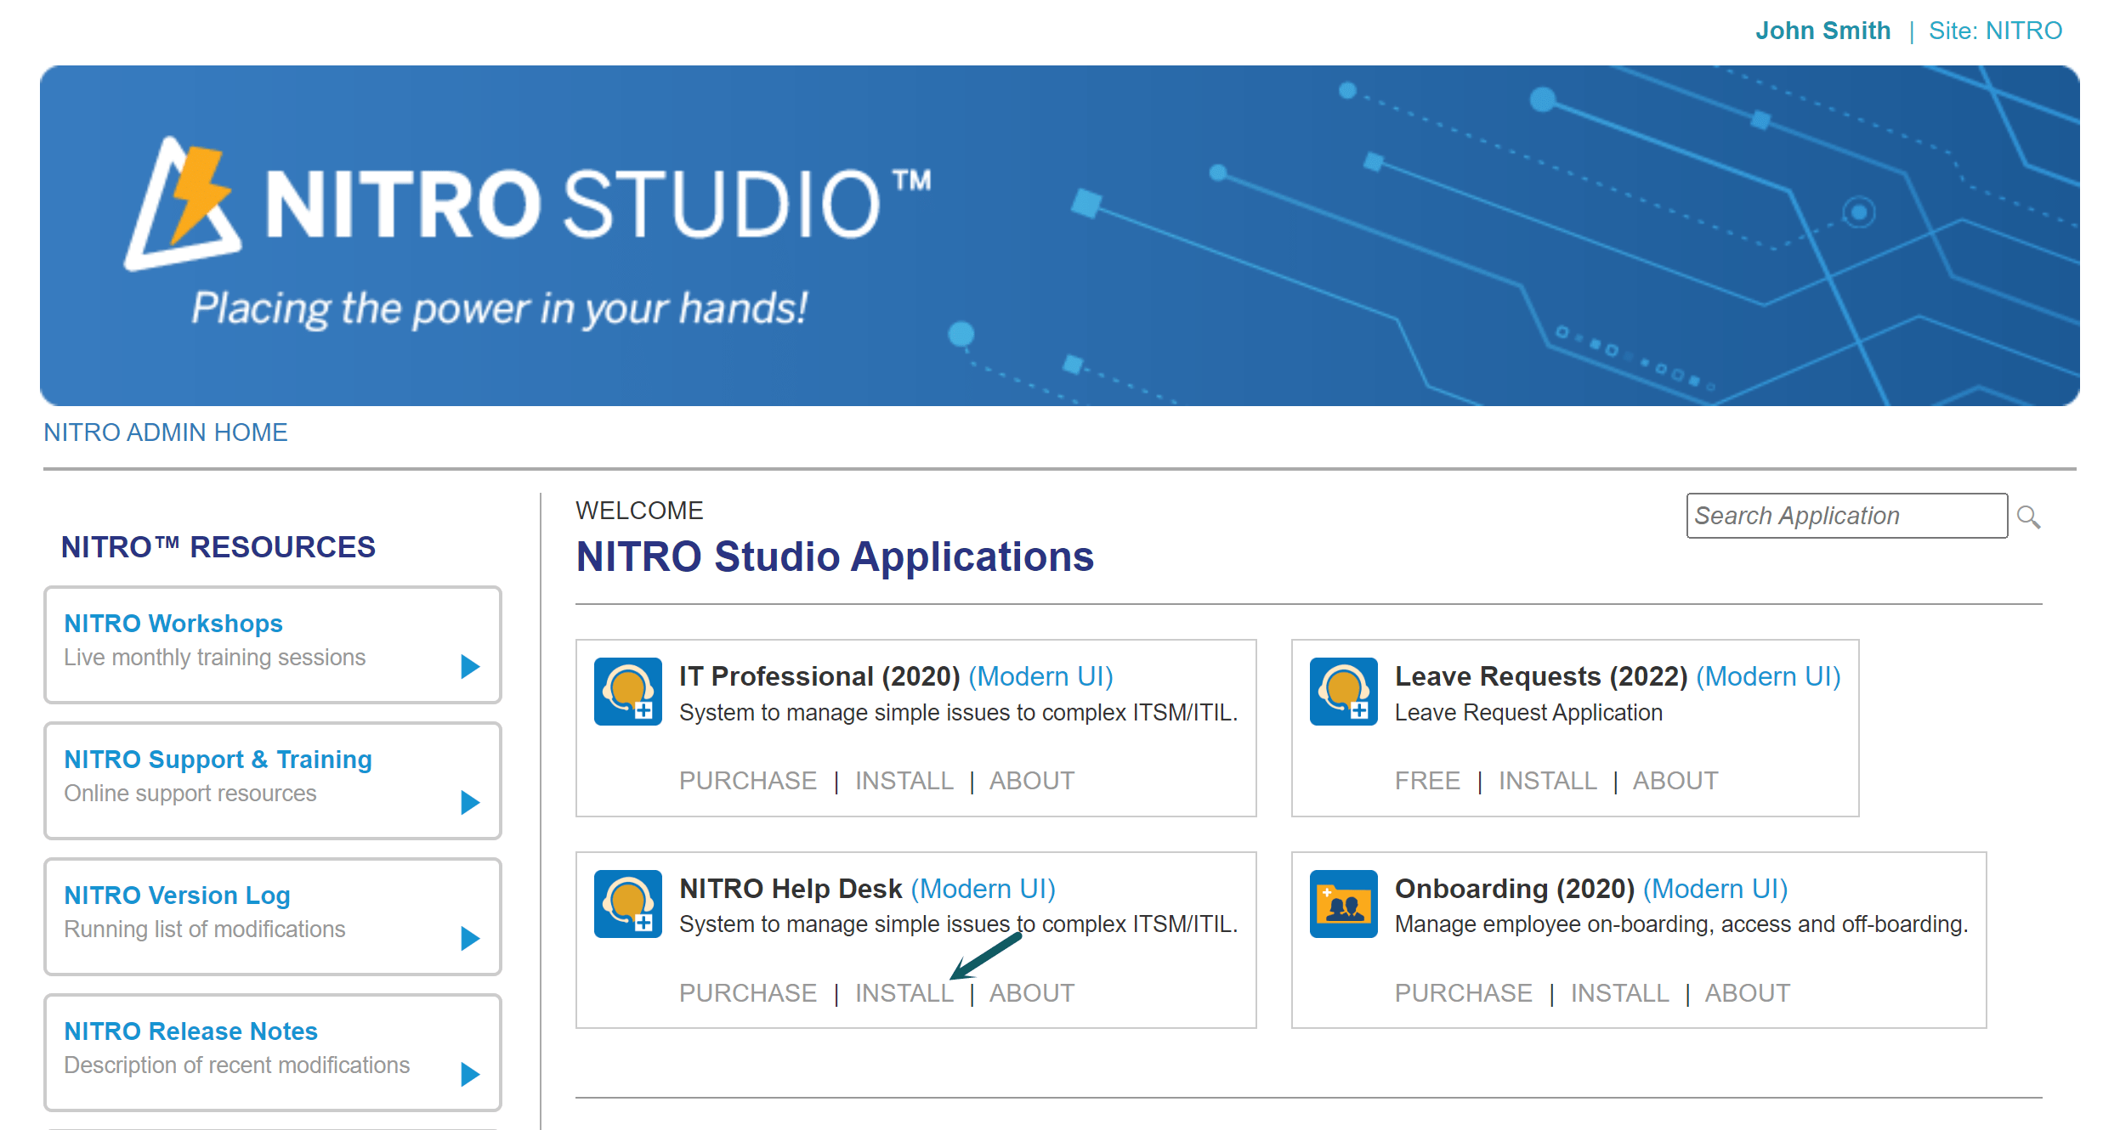Click the John Smith user name
The height and width of the screenshot is (1130, 2120).
click(x=1823, y=31)
